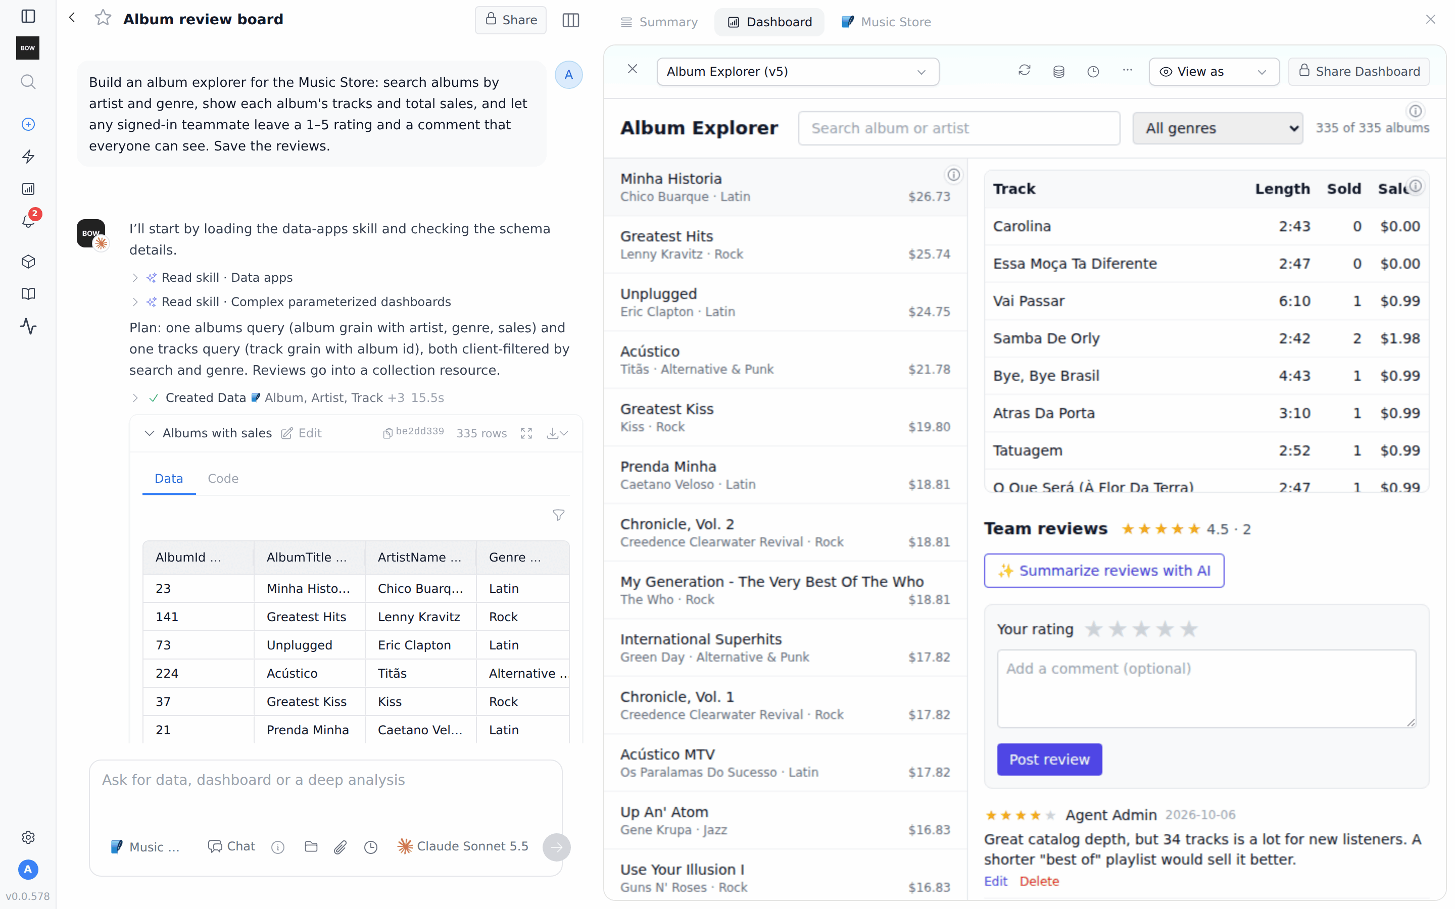This screenshot has height=909, width=1455.
Task: Toggle the left sidebar panel icon
Action: (x=28, y=16)
